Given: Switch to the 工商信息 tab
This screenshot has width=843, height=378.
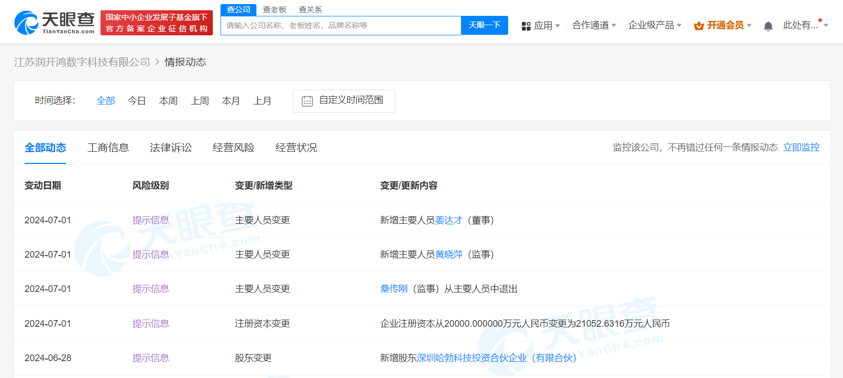Looking at the screenshot, I should click(x=108, y=148).
